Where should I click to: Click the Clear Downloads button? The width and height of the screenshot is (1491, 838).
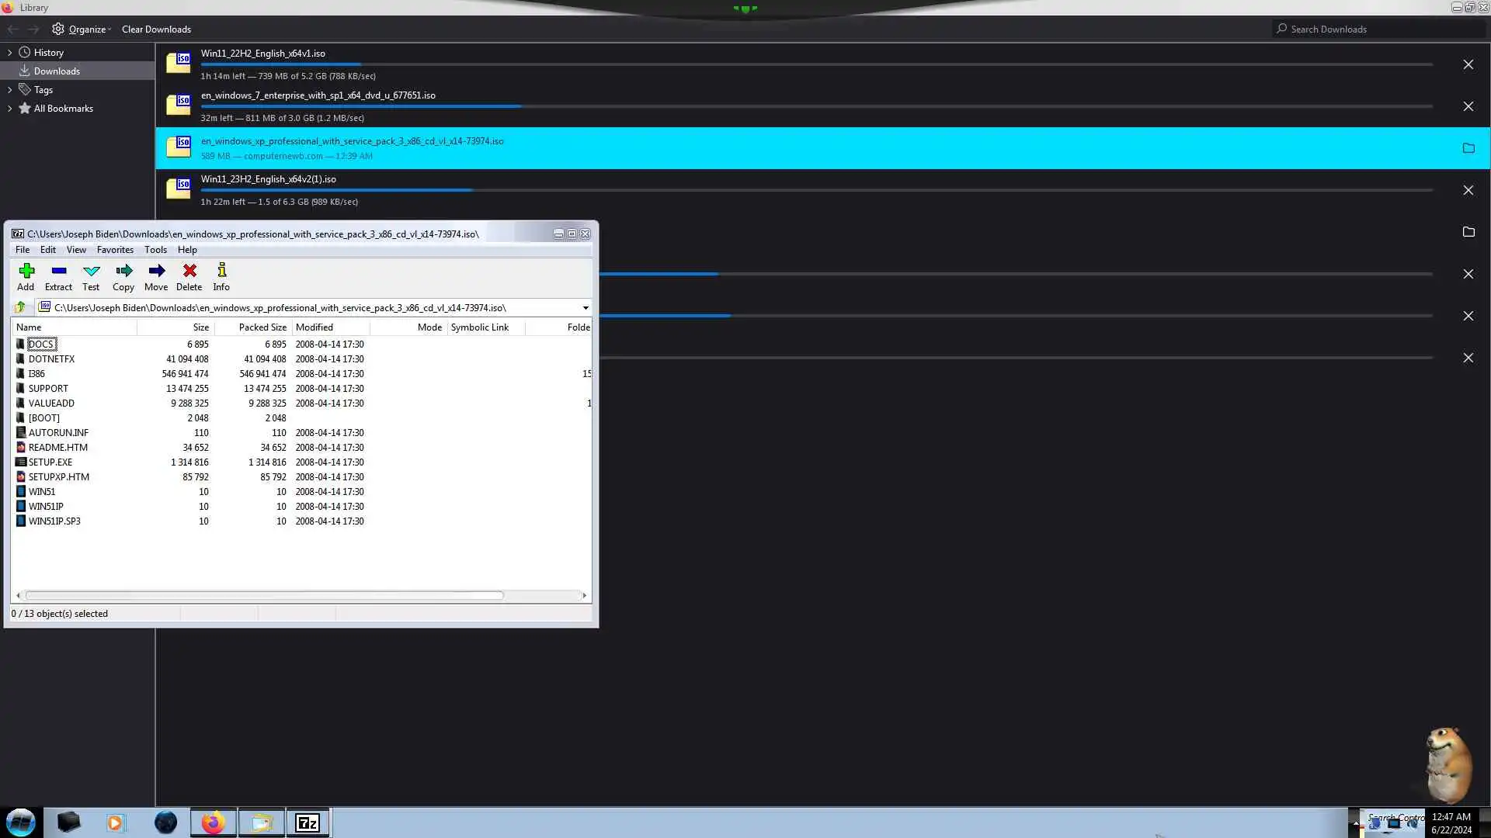(x=156, y=29)
